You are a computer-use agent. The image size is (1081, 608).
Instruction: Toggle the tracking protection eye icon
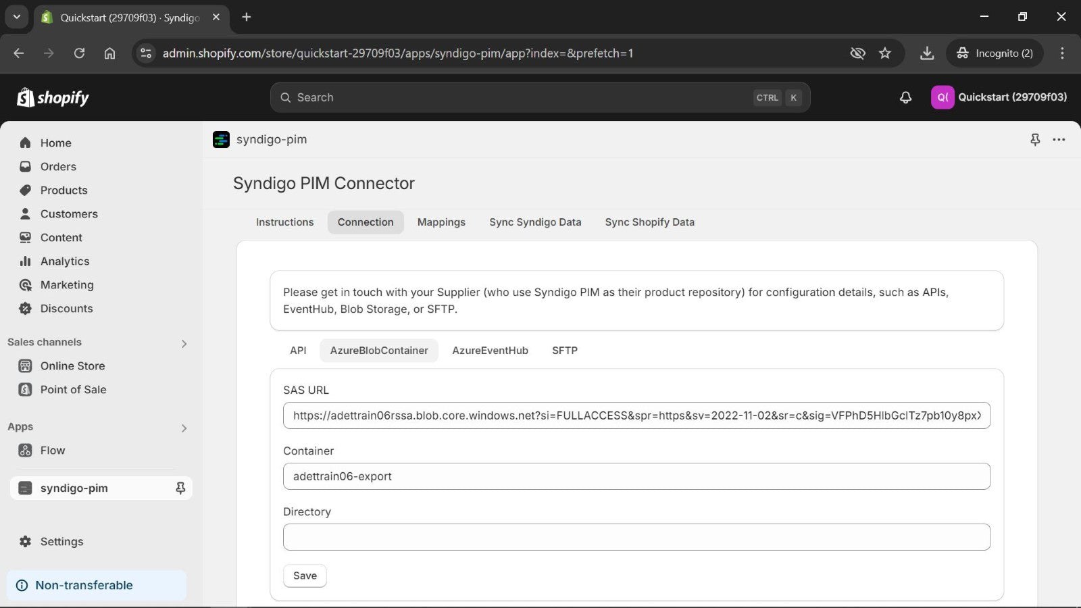(x=857, y=53)
